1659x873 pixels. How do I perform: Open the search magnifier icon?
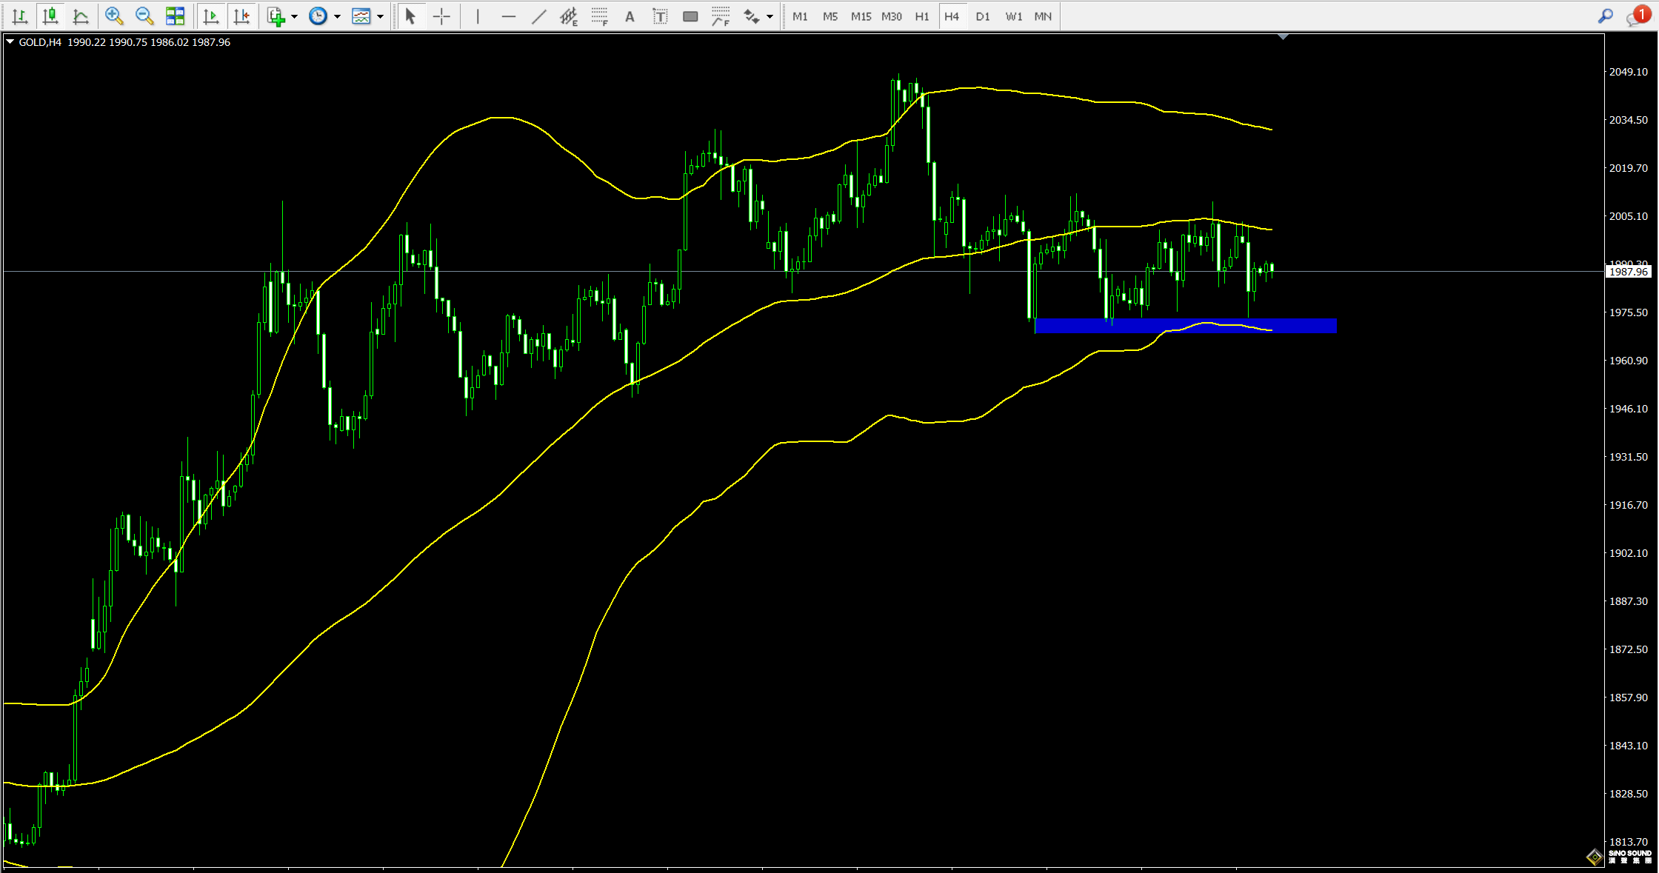click(x=1606, y=16)
